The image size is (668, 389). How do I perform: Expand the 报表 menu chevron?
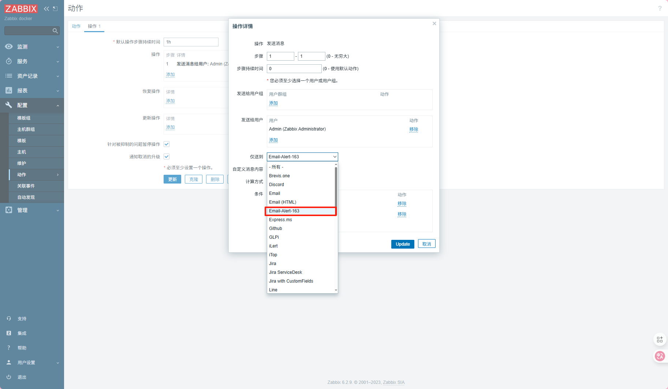[x=58, y=91]
